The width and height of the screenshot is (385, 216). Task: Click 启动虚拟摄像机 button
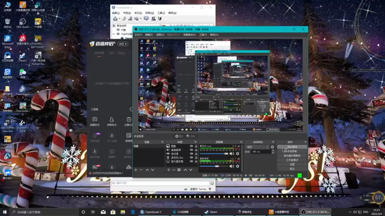tap(292, 156)
